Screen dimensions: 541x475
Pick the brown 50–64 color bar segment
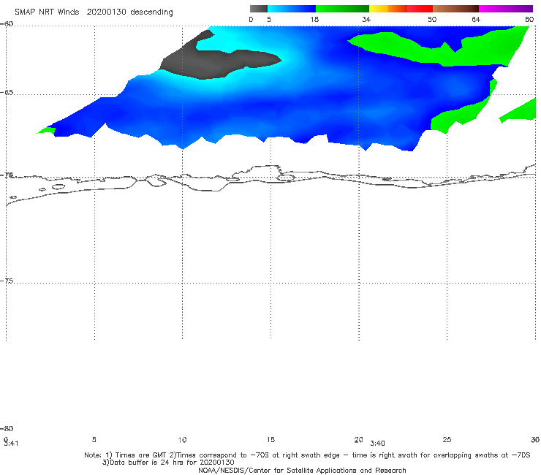tap(455, 9)
